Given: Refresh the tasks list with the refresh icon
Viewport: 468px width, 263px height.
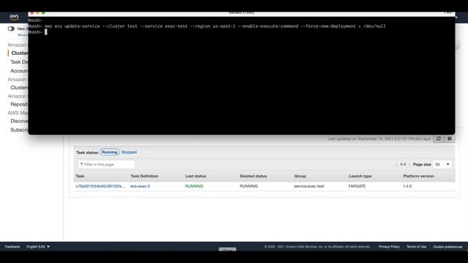Looking at the screenshot, I should 439,139.
